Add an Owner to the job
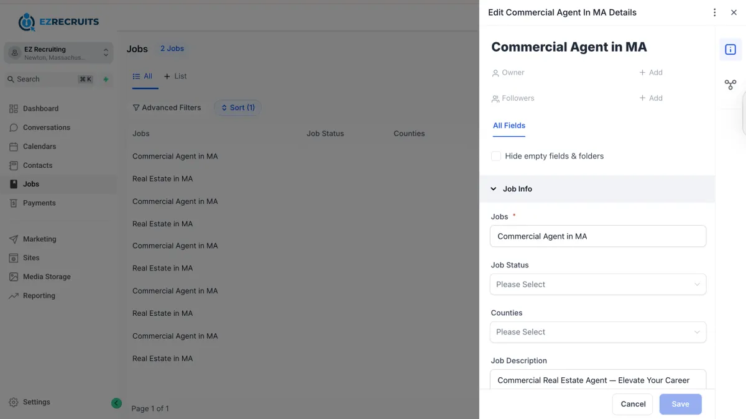This screenshot has width=746, height=419. (651, 73)
